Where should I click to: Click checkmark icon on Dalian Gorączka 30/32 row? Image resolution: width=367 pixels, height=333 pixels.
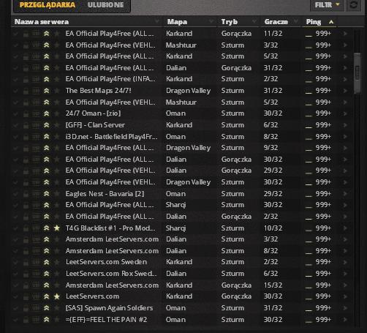click(x=15, y=160)
